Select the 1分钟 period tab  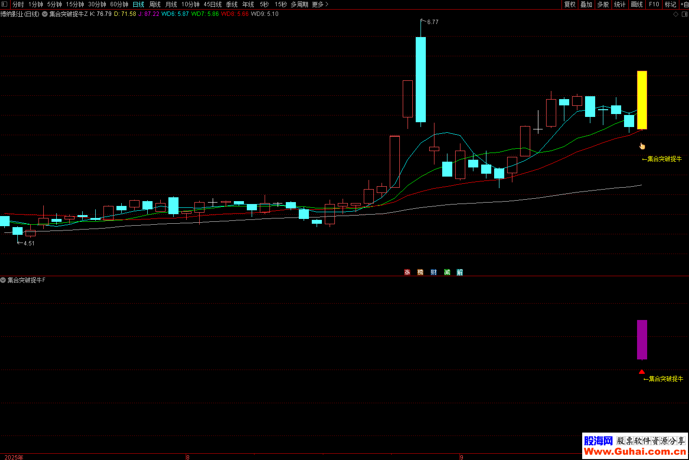tap(36, 4)
